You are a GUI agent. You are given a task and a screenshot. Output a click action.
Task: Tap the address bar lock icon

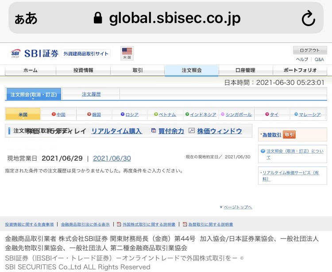point(98,18)
